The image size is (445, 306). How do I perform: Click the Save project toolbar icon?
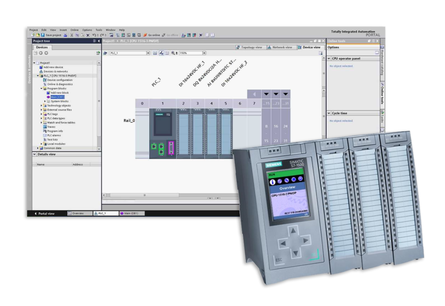click(x=43, y=35)
